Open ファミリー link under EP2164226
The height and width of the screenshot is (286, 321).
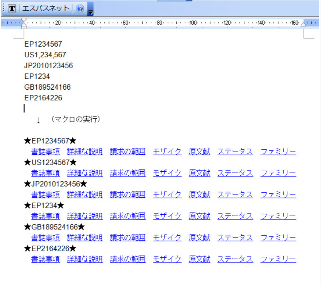[278, 259]
